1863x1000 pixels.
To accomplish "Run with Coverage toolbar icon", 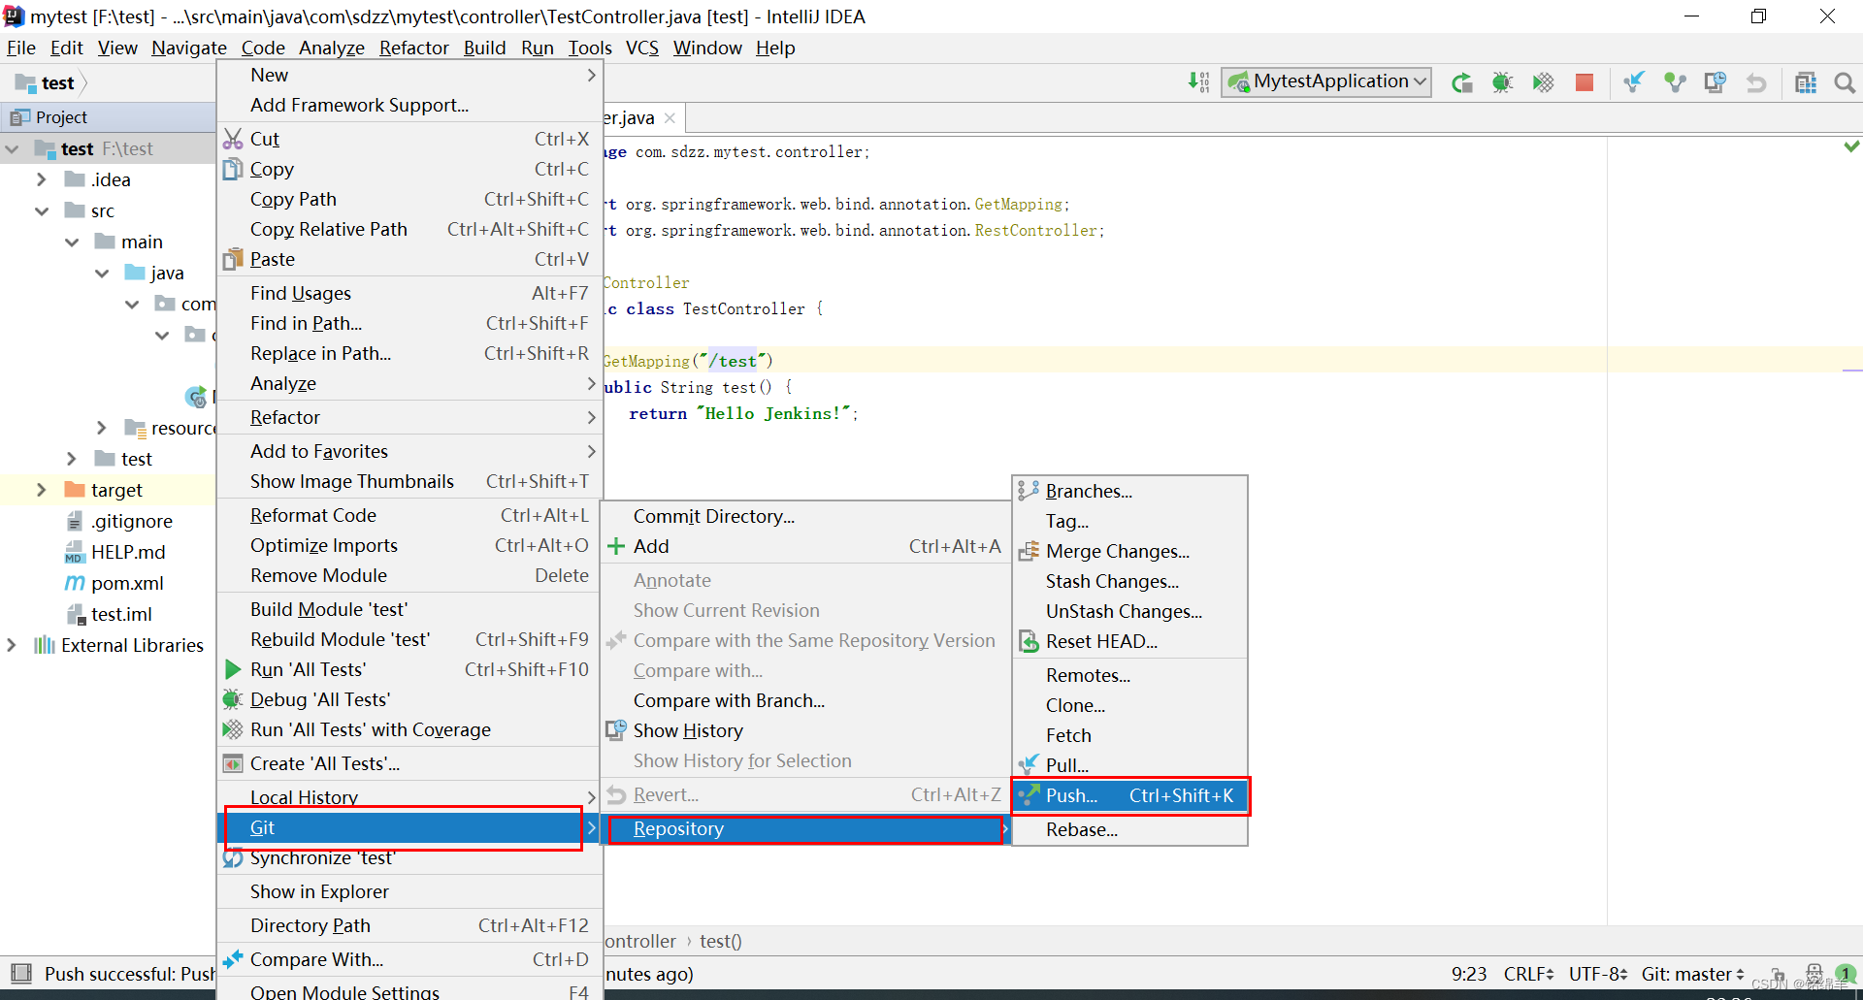I will (x=1543, y=83).
